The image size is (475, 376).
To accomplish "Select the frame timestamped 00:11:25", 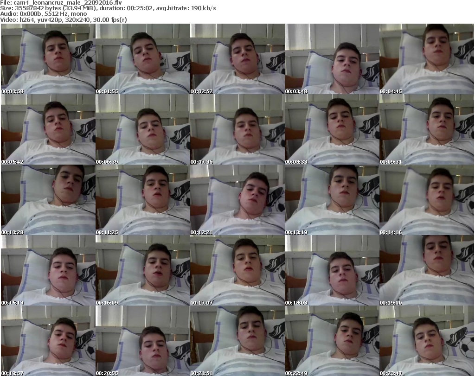I will (x=143, y=200).
